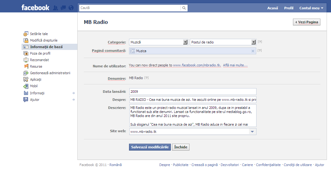Expand the Informații sidebar arrow

click(74, 93)
